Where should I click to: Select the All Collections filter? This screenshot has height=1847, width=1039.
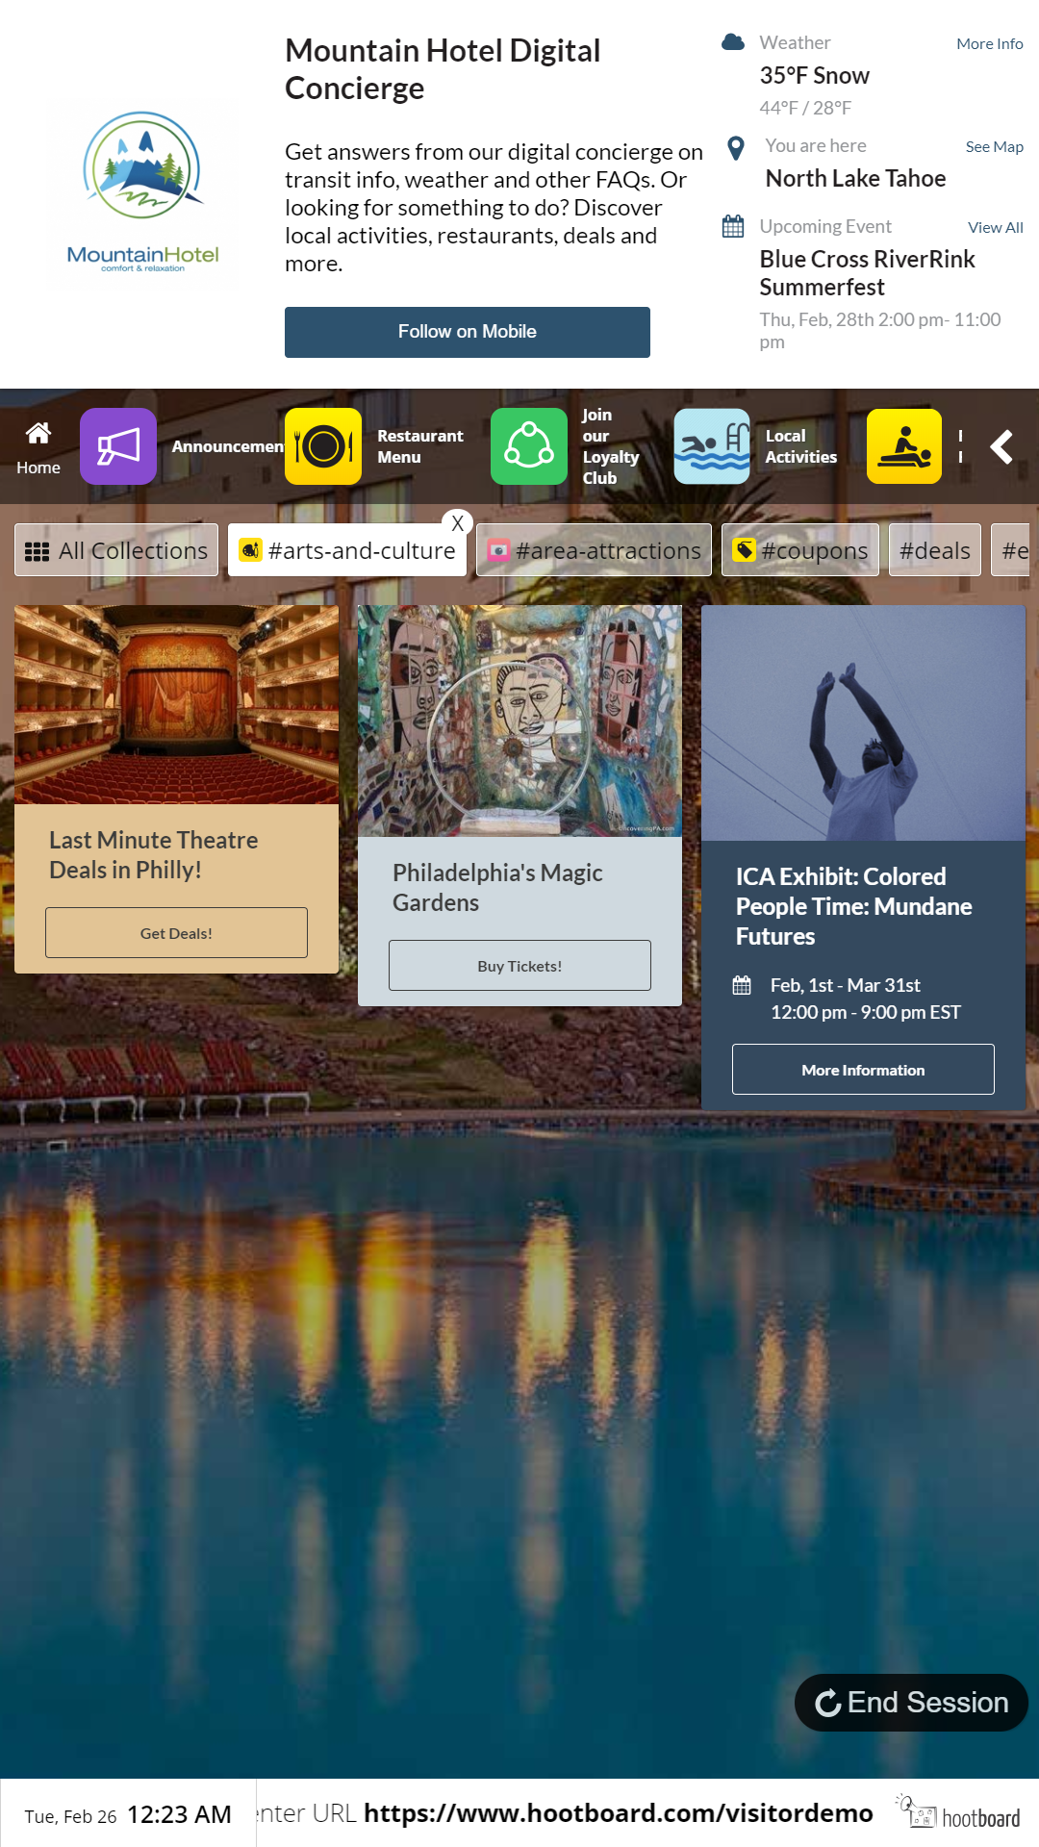116,550
